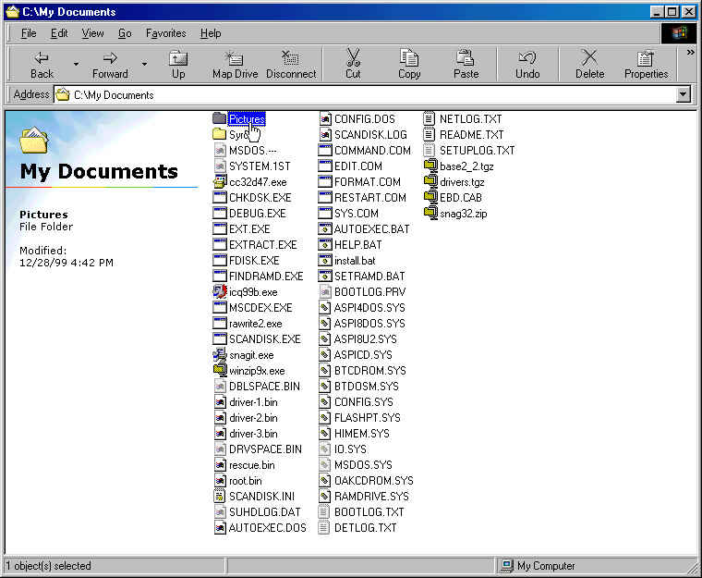This screenshot has width=702, height=578.
Task: Open the Back button history dropdown arrow
Action: coord(76,65)
